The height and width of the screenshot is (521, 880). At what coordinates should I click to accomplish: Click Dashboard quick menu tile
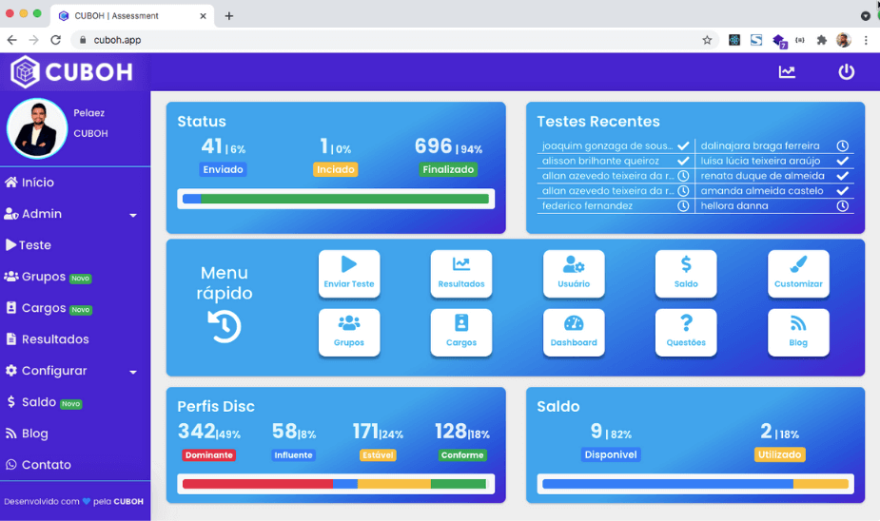coord(574,332)
